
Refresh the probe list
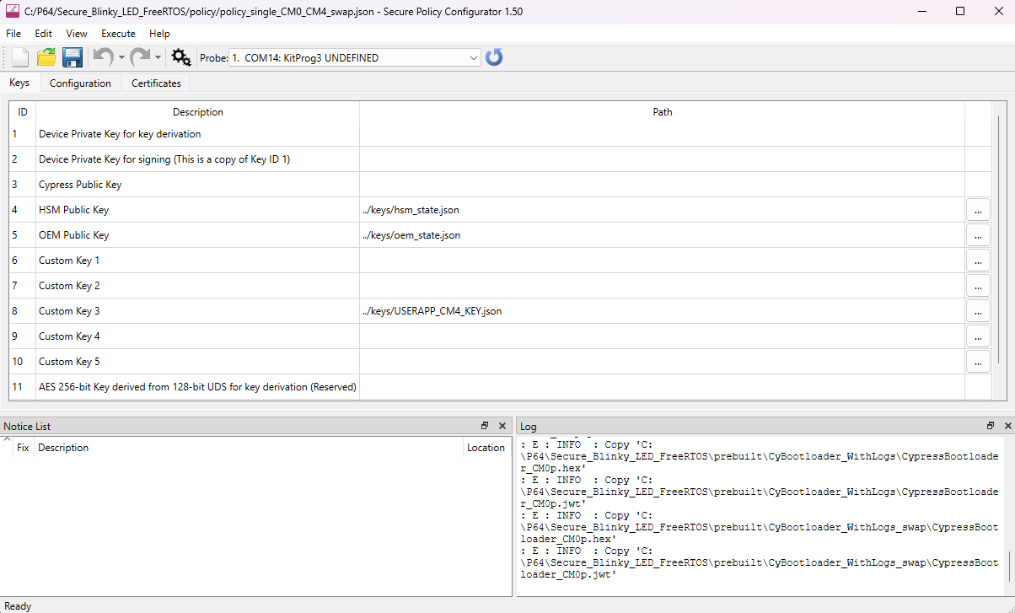coord(494,57)
